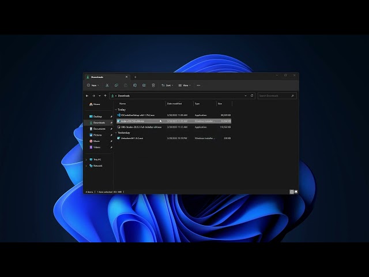Open recent locations dropdown arrow
The height and width of the screenshot is (277, 369).
tap(100, 96)
